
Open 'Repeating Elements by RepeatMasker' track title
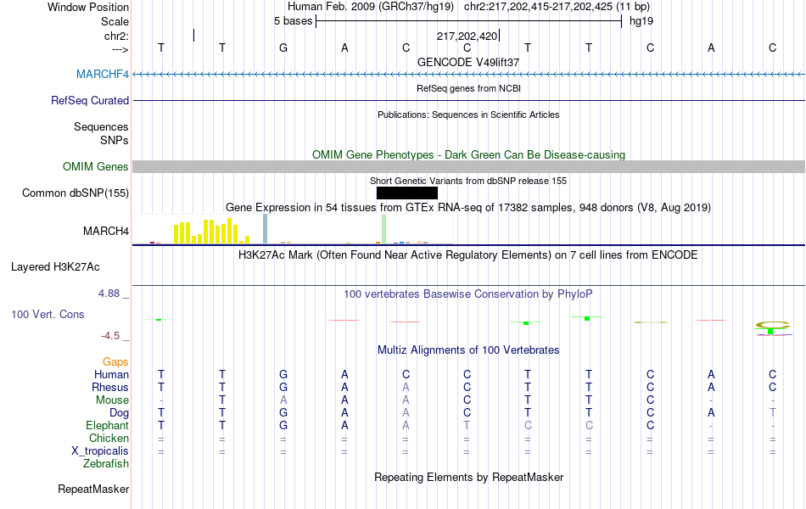(468, 477)
